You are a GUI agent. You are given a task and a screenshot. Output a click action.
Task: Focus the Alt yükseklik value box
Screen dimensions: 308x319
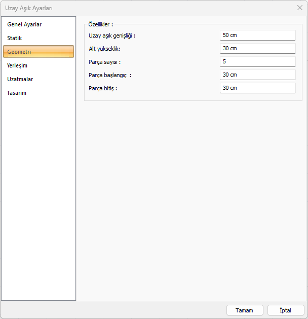(x=257, y=49)
